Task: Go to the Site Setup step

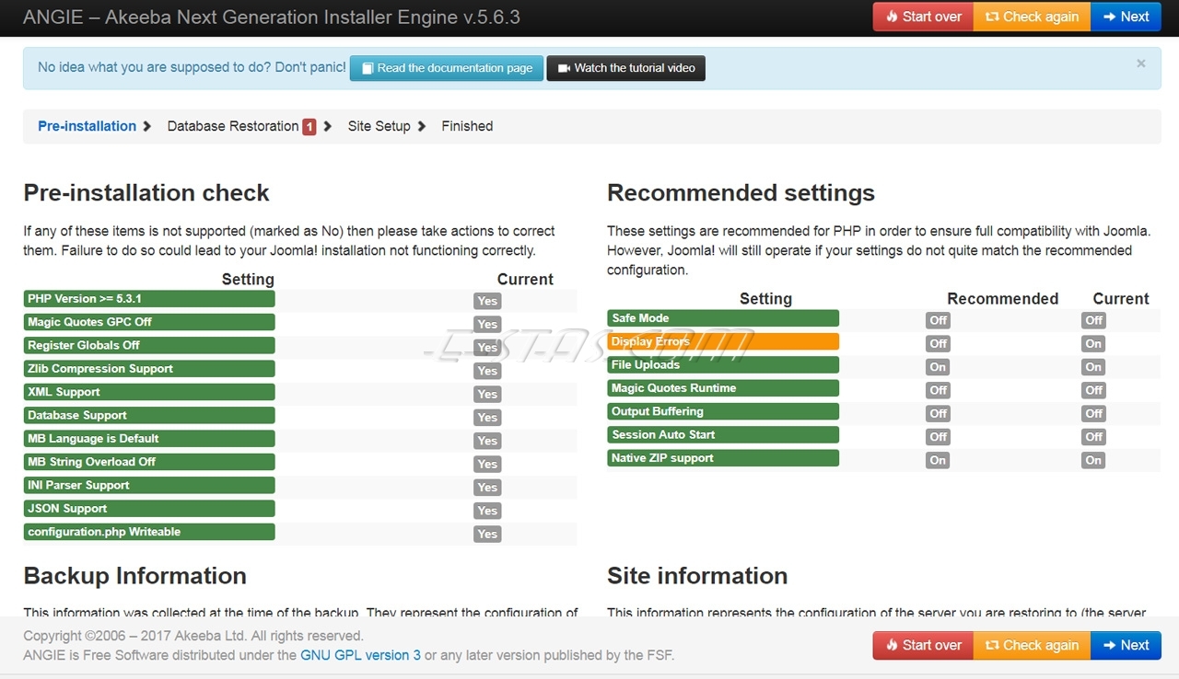Action: tap(379, 126)
